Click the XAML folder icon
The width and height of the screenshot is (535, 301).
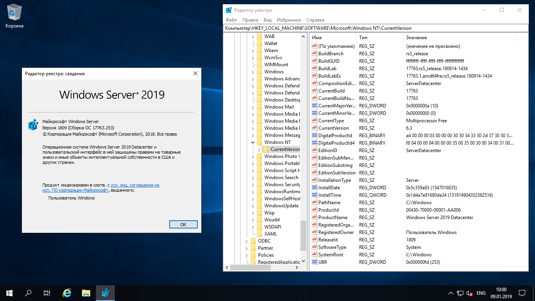pyautogui.click(x=260, y=234)
